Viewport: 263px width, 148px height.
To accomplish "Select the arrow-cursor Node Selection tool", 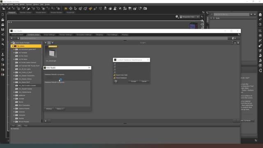I will point(76,8).
